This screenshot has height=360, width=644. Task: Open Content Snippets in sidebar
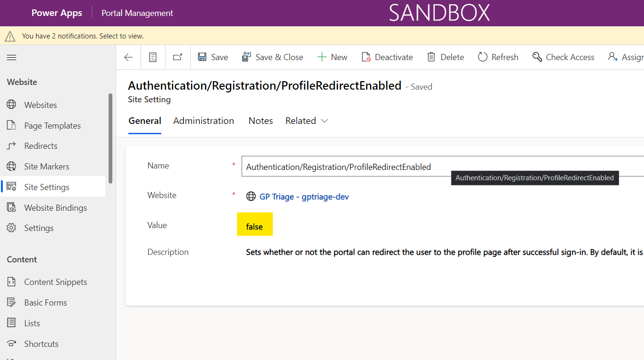(x=53, y=282)
